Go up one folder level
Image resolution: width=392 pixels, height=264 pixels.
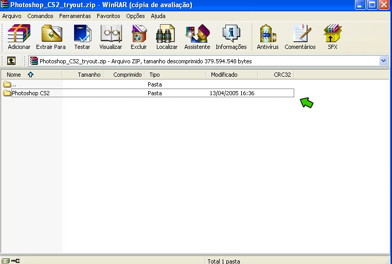click(11, 61)
